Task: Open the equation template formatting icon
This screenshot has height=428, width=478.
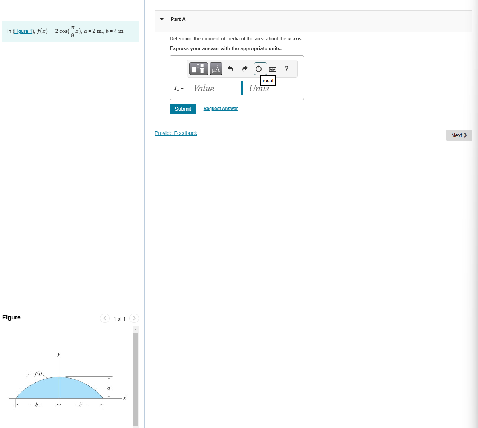Action: click(198, 69)
